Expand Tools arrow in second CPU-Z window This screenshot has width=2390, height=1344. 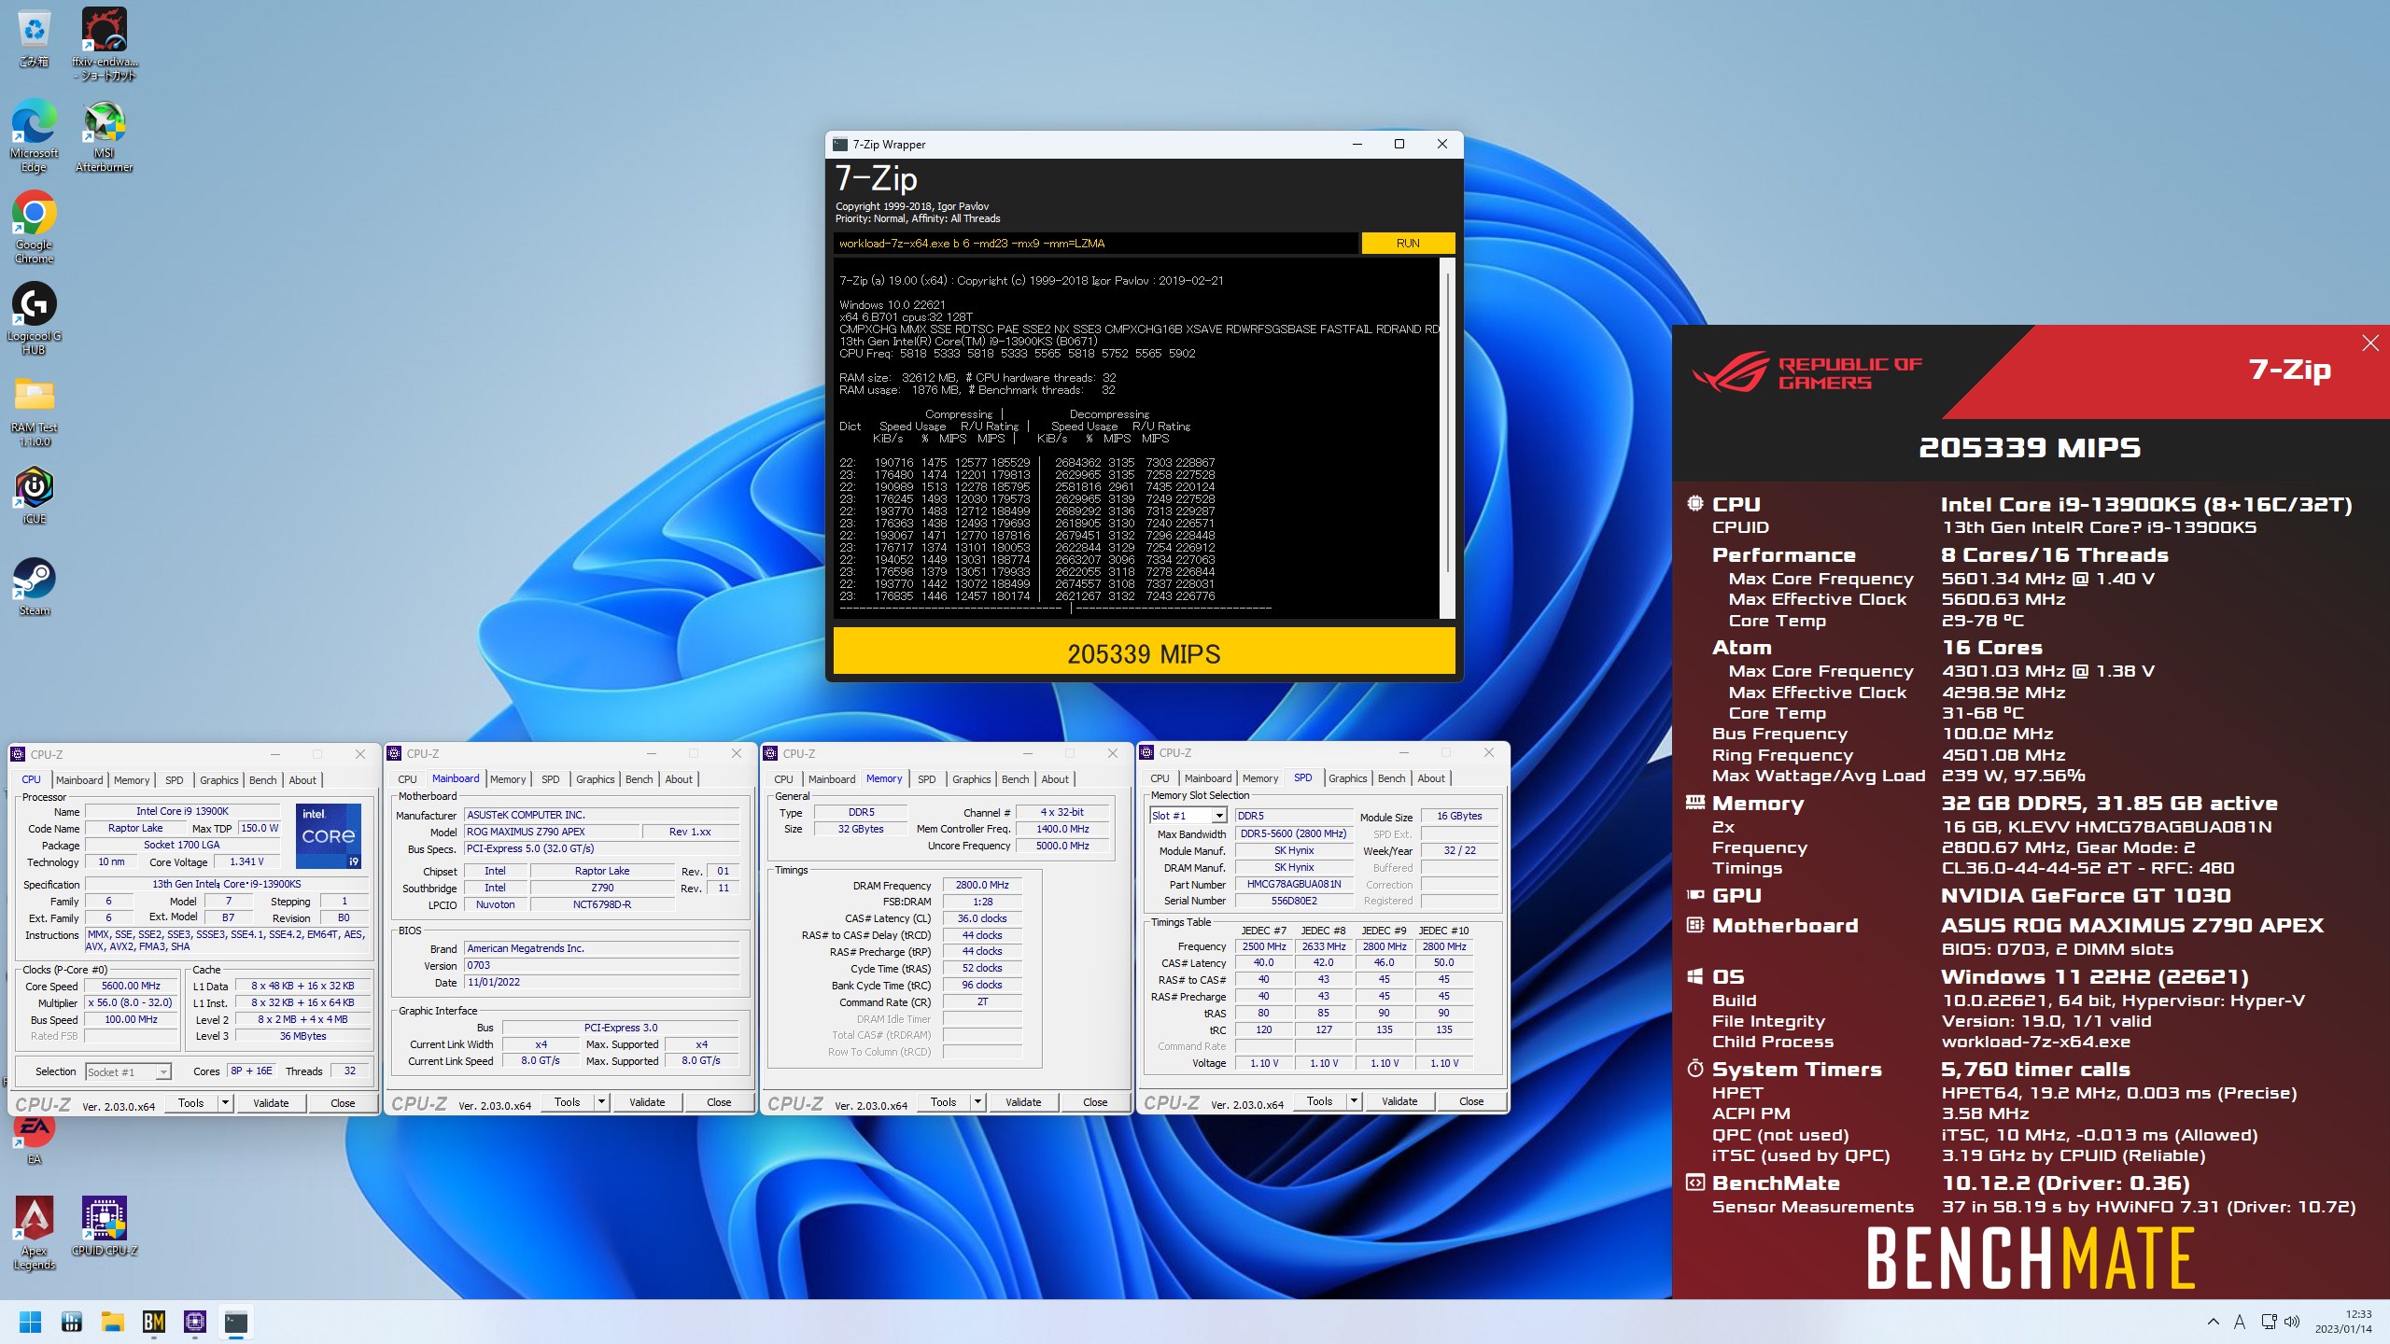(601, 1102)
